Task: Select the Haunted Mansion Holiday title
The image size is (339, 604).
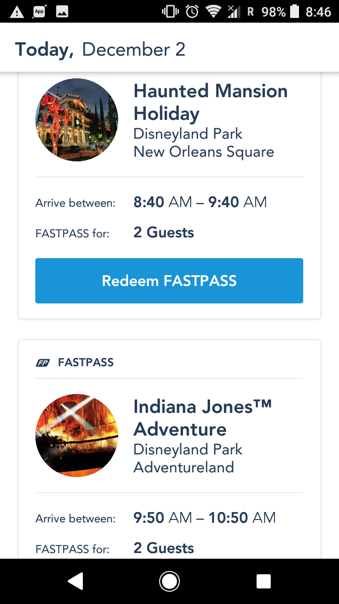Action: 210,102
